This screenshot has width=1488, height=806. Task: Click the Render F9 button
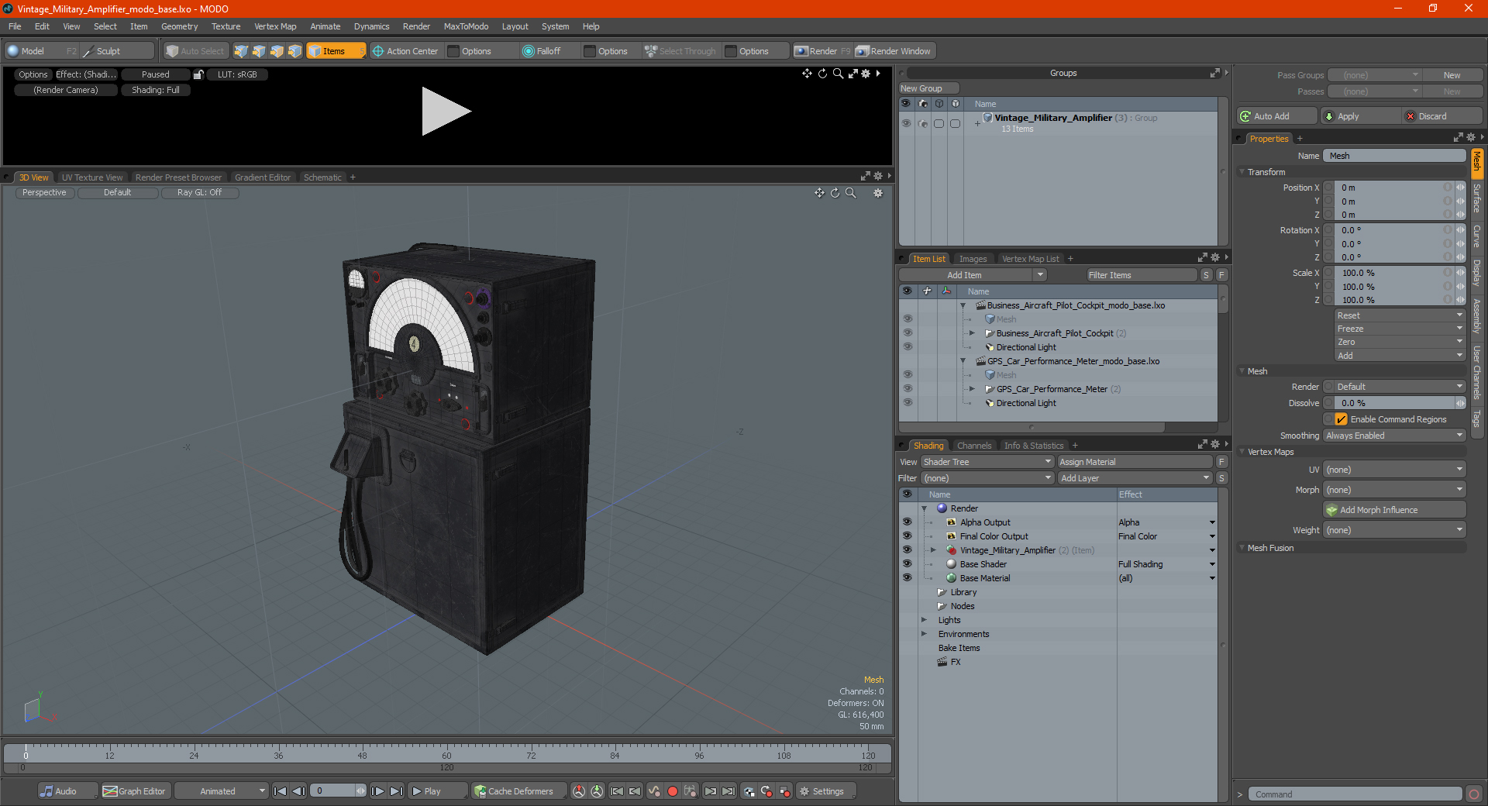click(x=822, y=51)
